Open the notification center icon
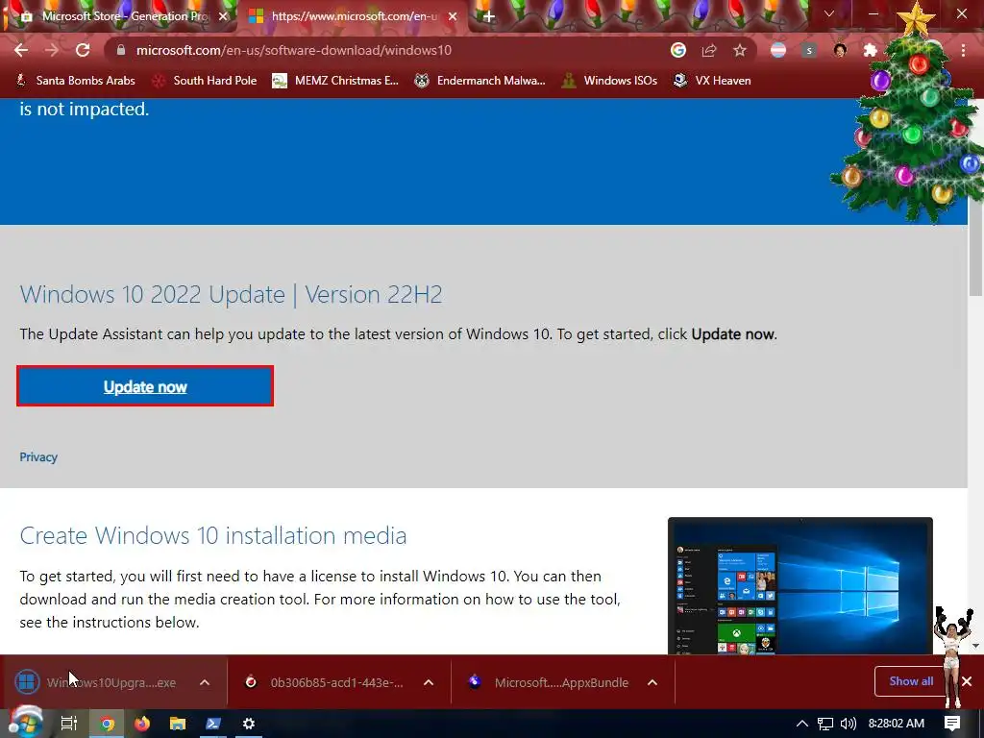The image size is (984, 738). coord(952,724)
